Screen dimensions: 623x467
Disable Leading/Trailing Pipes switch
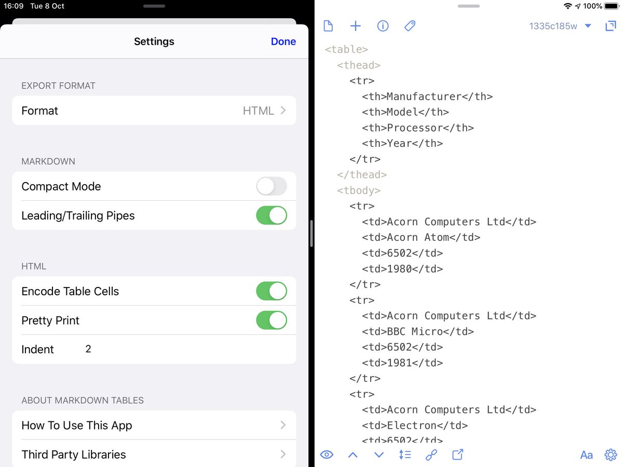[x=272, y=215]
